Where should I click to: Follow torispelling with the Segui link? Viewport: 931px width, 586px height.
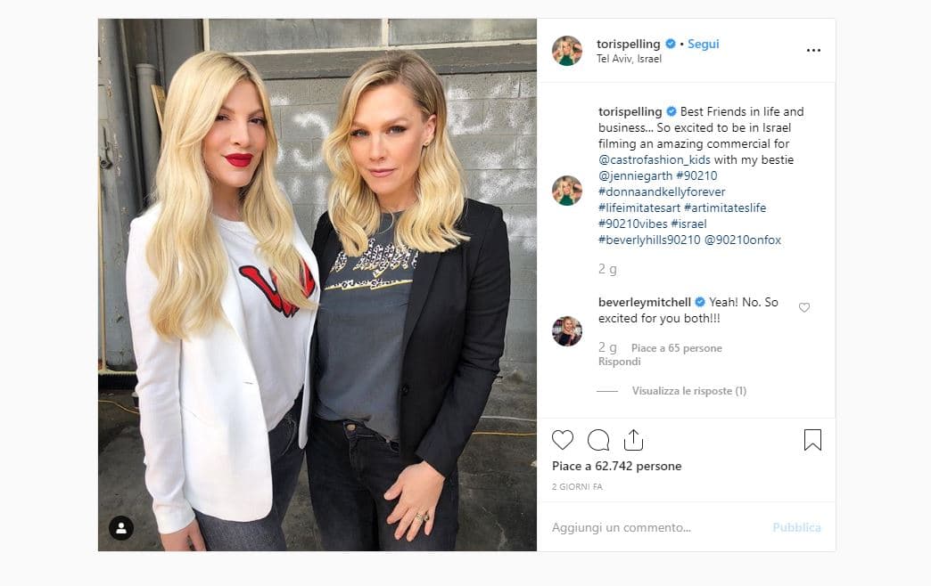point(703,44)
